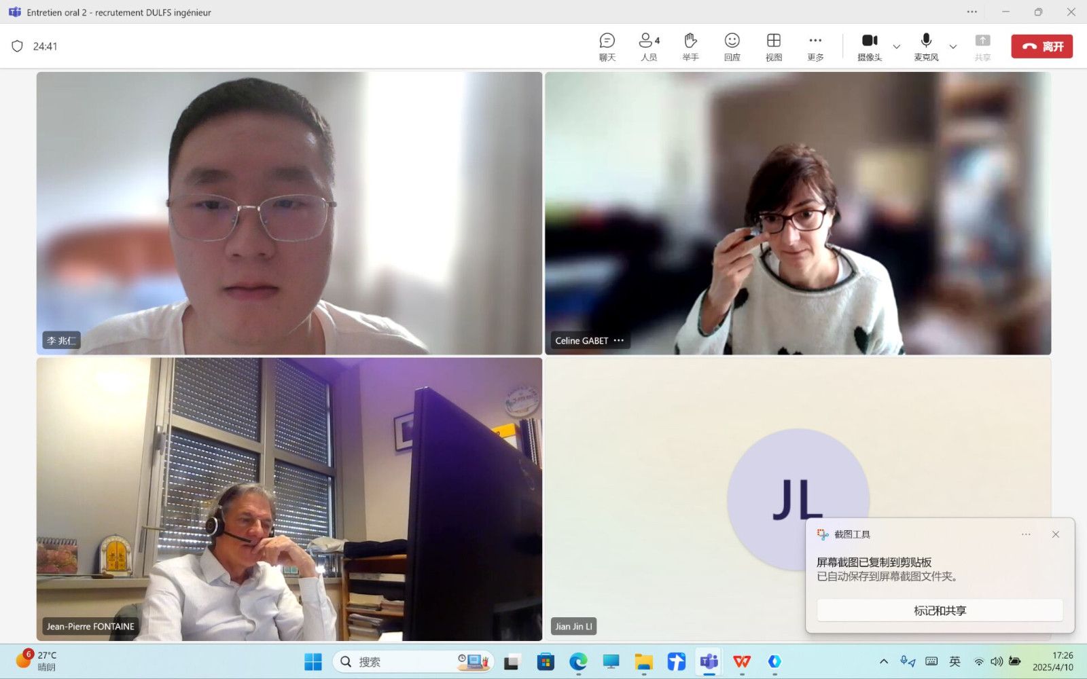Open more meeting actions (更多)
Screen dimensions: 1087x679
815,47
